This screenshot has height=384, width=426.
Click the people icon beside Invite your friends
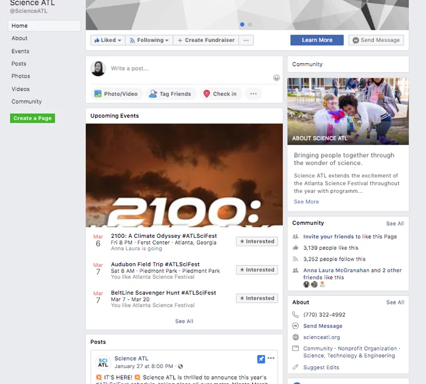point(295,237)
